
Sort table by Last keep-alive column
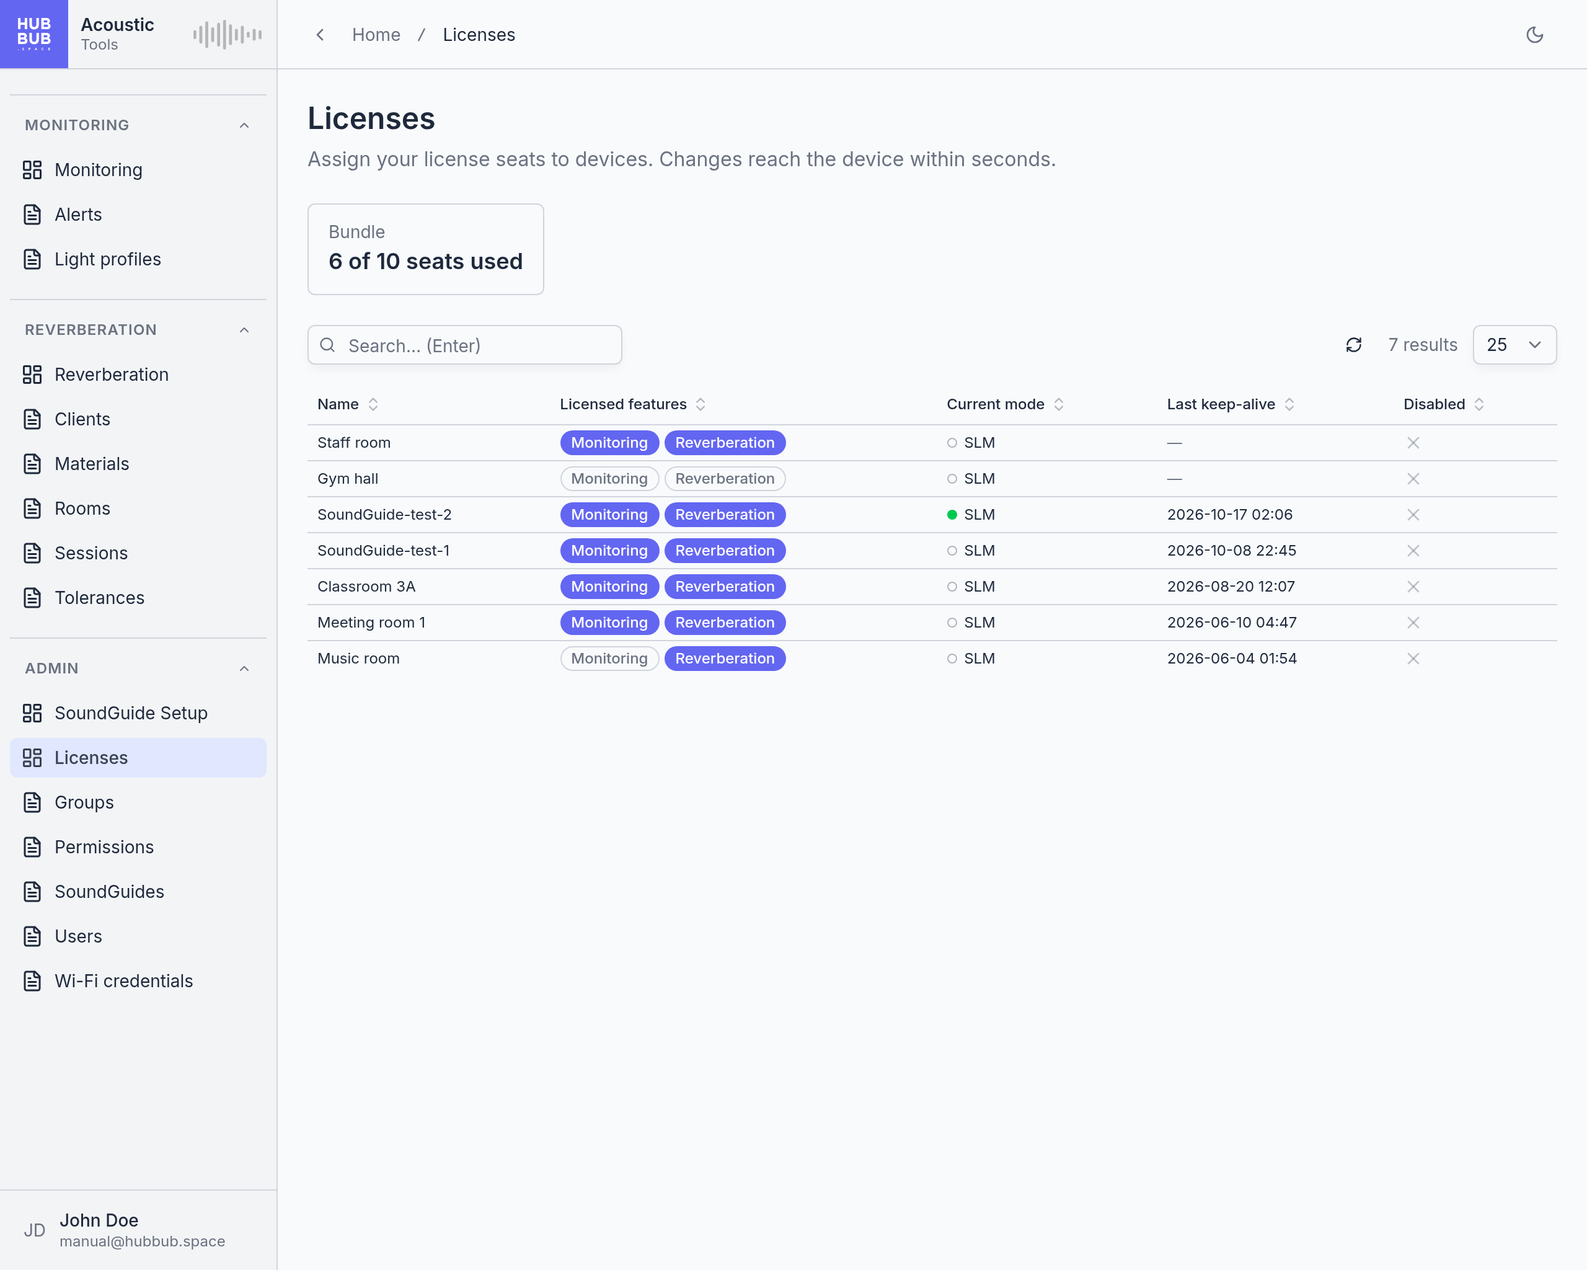pos(1230,404)
